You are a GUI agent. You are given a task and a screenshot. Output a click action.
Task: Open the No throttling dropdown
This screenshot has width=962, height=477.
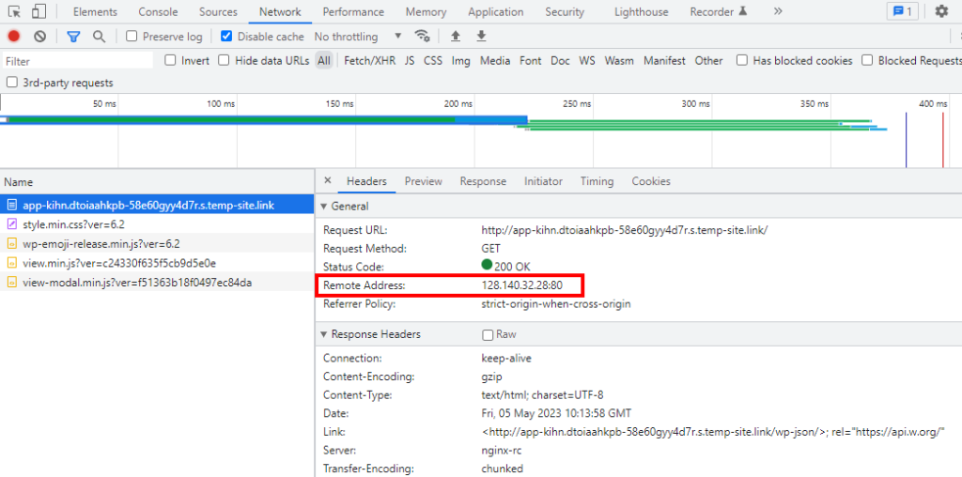tap(358, 37)
